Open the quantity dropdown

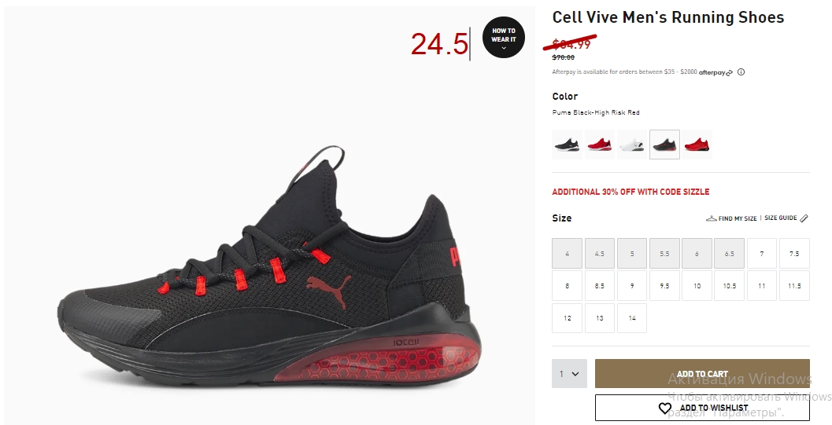click(569, 374)
